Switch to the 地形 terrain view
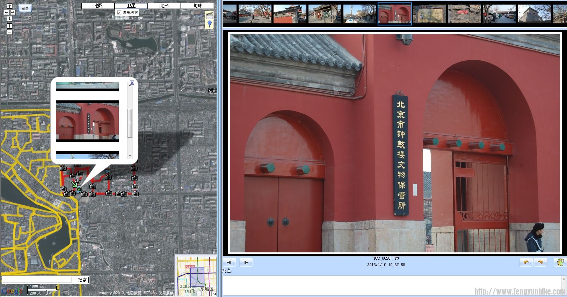The image size is (567, 297). click(164, 6)
